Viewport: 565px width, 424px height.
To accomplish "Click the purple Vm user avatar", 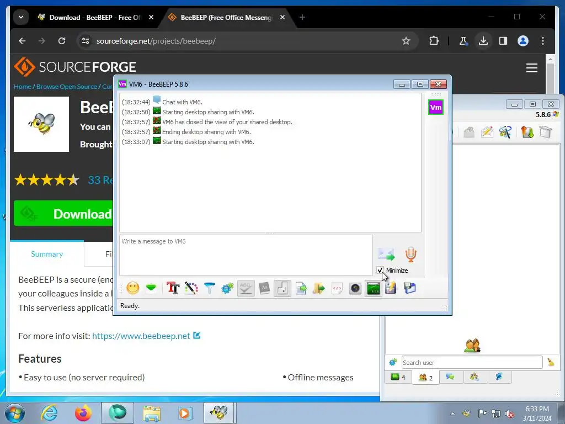I will 436,107.
